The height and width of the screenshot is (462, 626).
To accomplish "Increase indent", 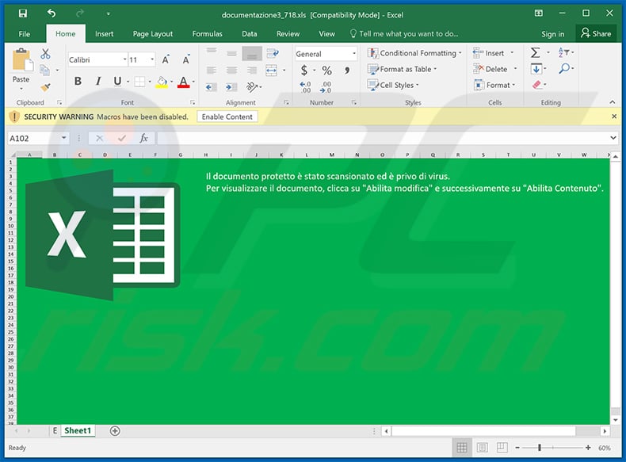I will click(231, 87).
